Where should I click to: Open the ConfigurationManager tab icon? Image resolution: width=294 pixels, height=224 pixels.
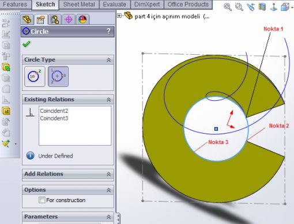55,20
